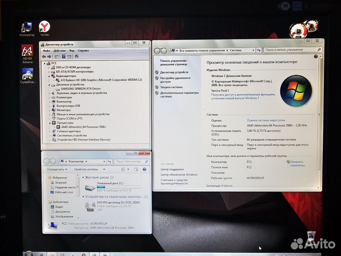The image size is (341, 256).
Task: Click the Свойства системы button in Explorer
Action: pos(86,169)
